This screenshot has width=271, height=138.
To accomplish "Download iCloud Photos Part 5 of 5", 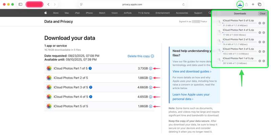I will tap(150, 106).
